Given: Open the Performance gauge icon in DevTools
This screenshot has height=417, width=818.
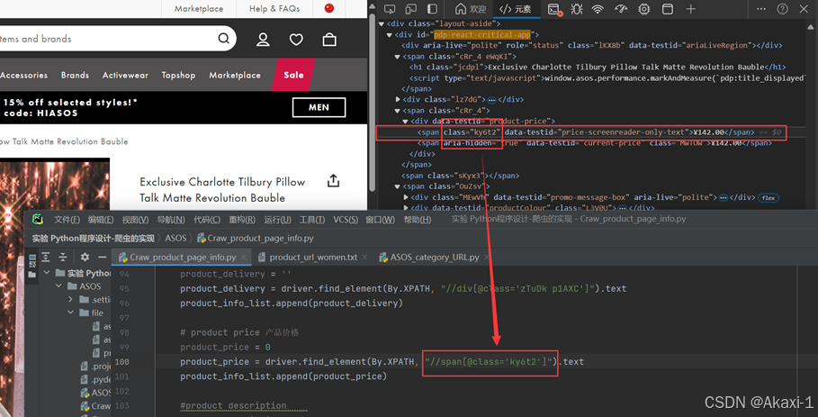Looking at the screenshot, I should (621, 9).
